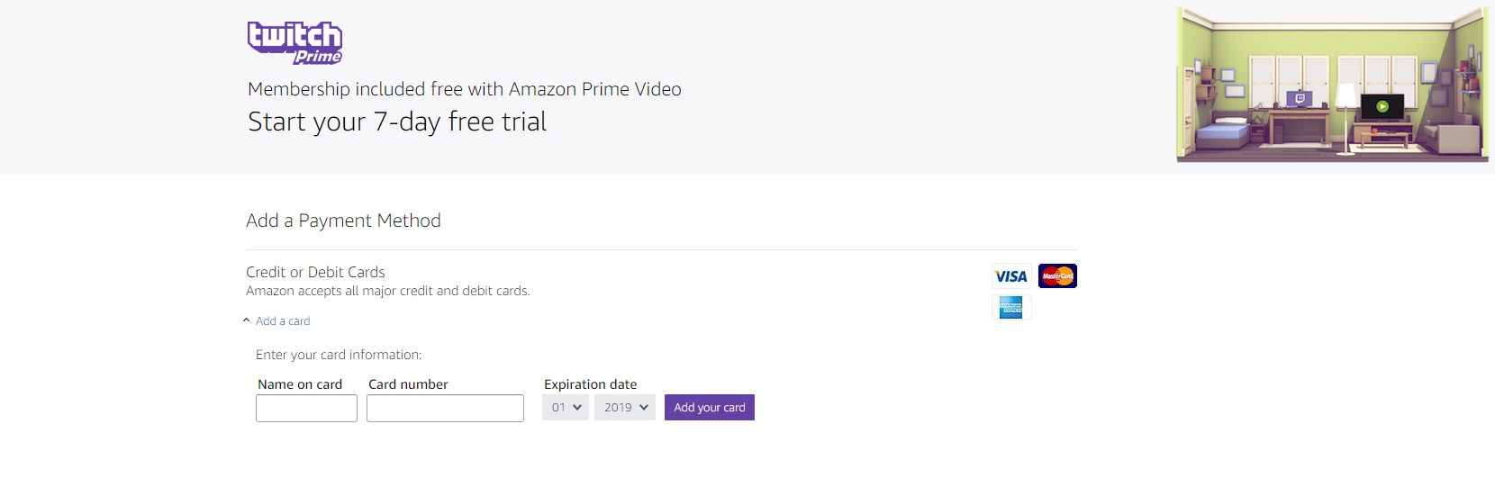Viewport: 1495px width, 487px height.
Task: Click the Add a card link
Action: (283, 321)
